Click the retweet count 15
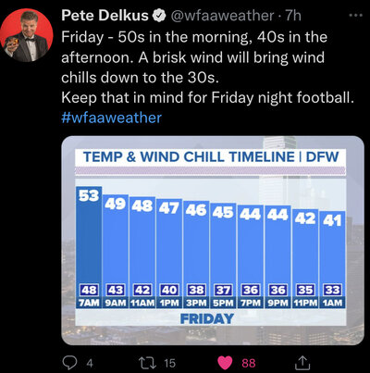 [169, 363]
